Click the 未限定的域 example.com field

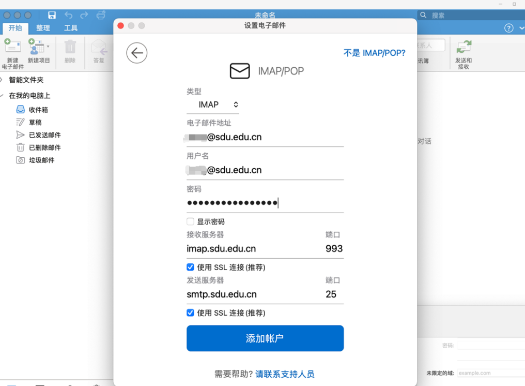pos(491,373)
